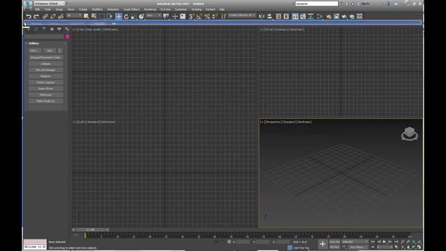Screen dimensions: 446x251
Task: Toggle the Window/Crossing selection icon
Action: [109, 16]
